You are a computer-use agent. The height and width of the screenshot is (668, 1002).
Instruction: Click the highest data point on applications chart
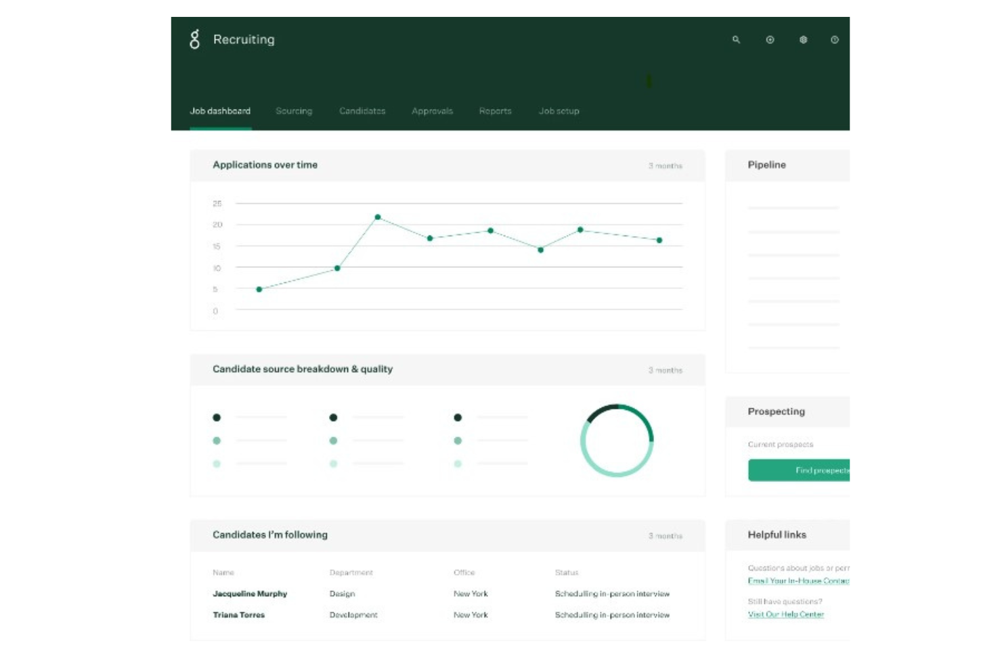tap(378, 217)
